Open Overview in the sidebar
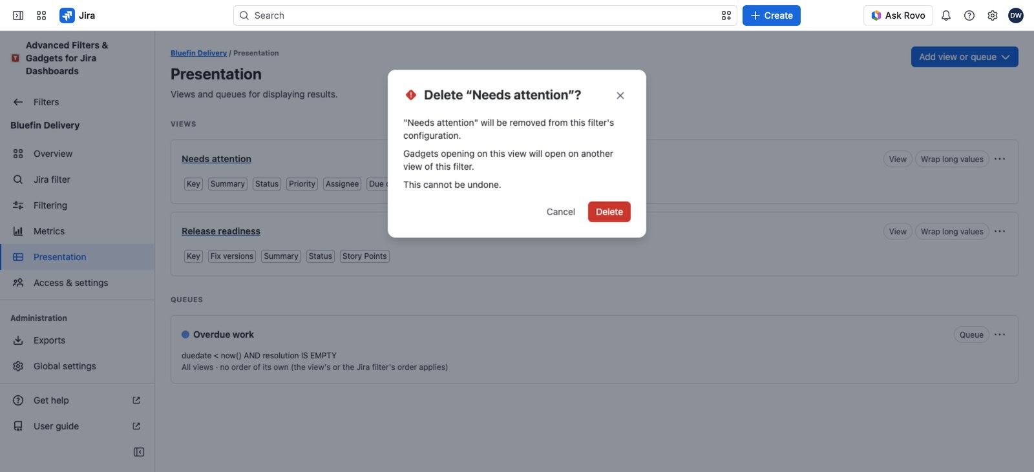 coord(78,154)
